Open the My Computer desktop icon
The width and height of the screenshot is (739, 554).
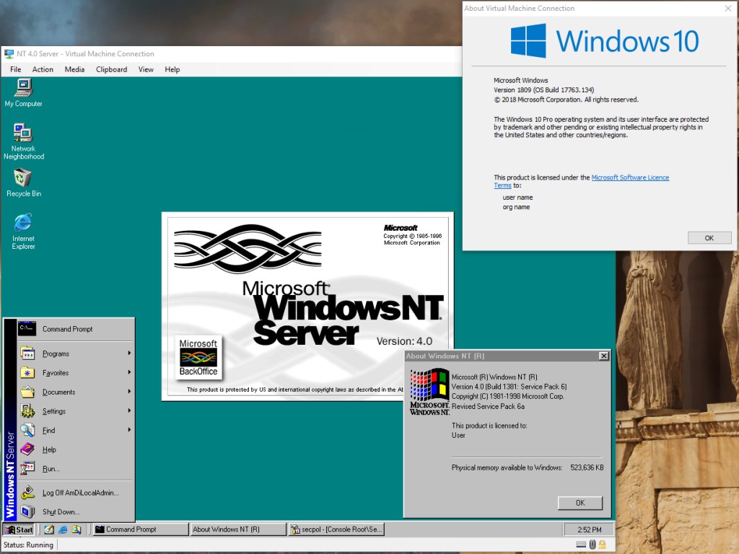(x=24, y=93)
